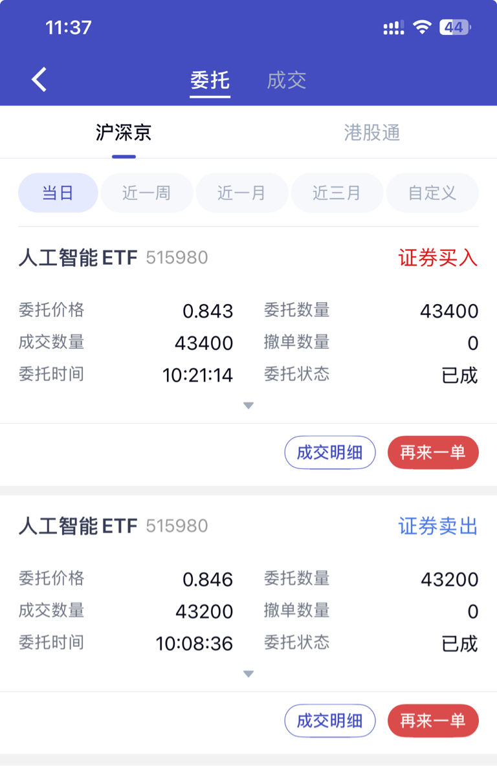Switch to the 成交 tab
This screenshot has height=766, width=497.
click(x=287, y=80)
